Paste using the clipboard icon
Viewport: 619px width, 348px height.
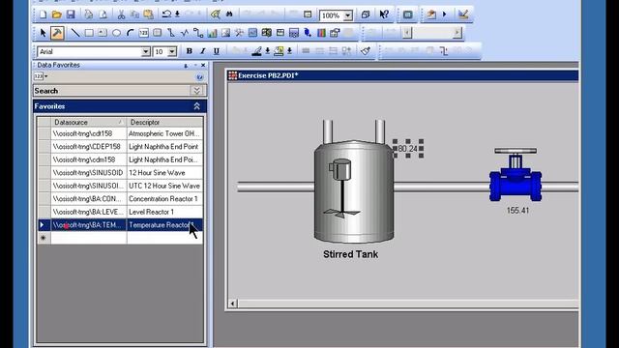coord(148,15)
